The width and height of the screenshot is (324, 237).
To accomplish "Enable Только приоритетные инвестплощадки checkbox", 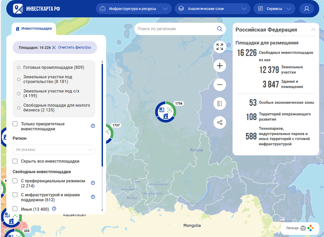I will [x=15, y=124].
